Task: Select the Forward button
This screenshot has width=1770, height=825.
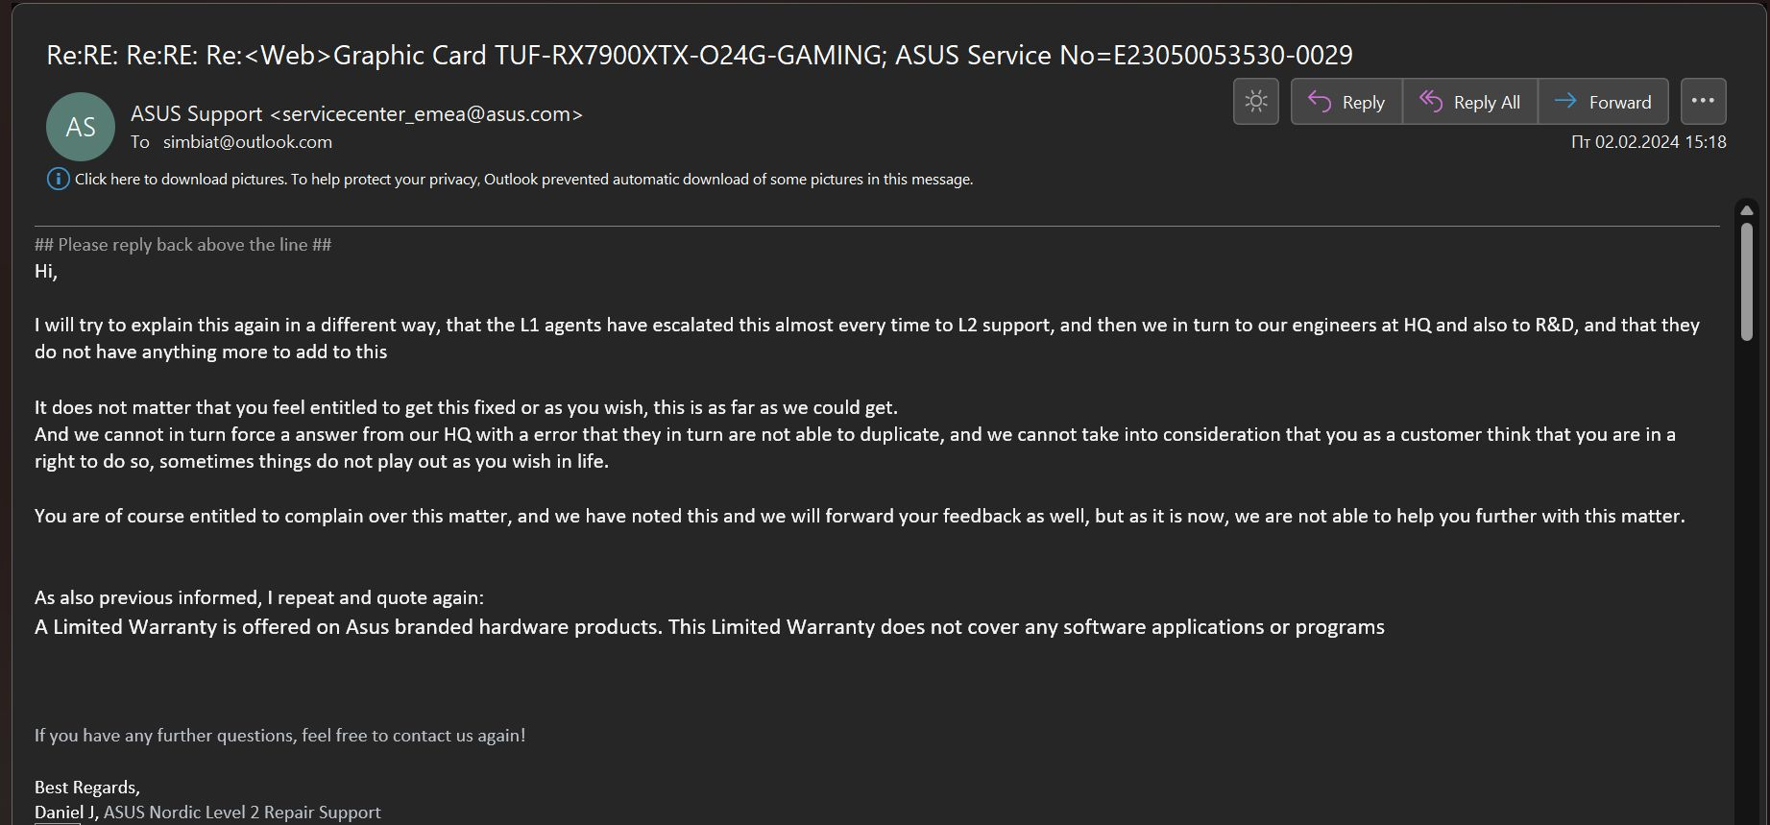Action: tap(1603, 102)
